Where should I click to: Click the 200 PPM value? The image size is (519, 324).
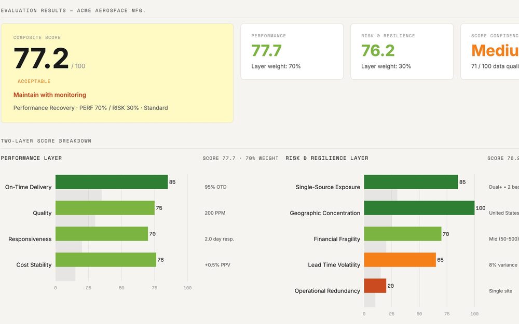coord(215,213)
